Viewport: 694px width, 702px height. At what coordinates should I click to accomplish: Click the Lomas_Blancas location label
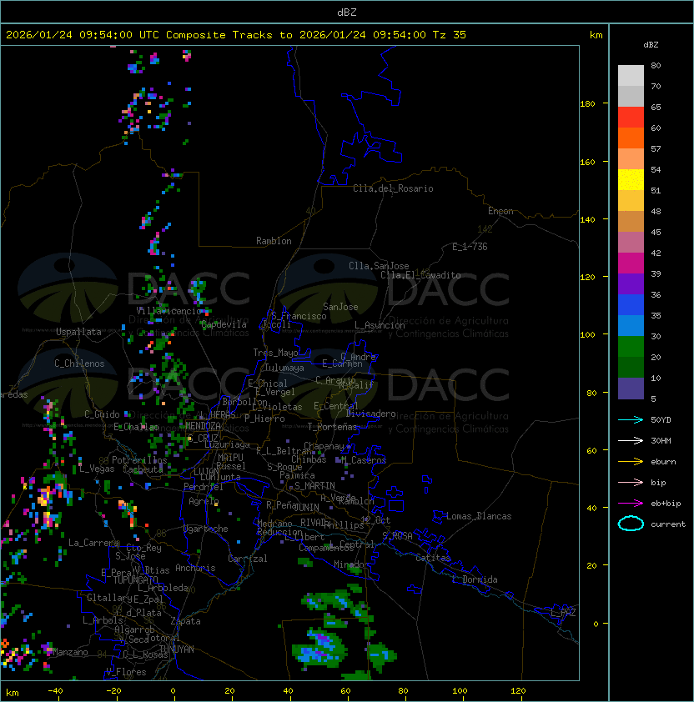479,516
